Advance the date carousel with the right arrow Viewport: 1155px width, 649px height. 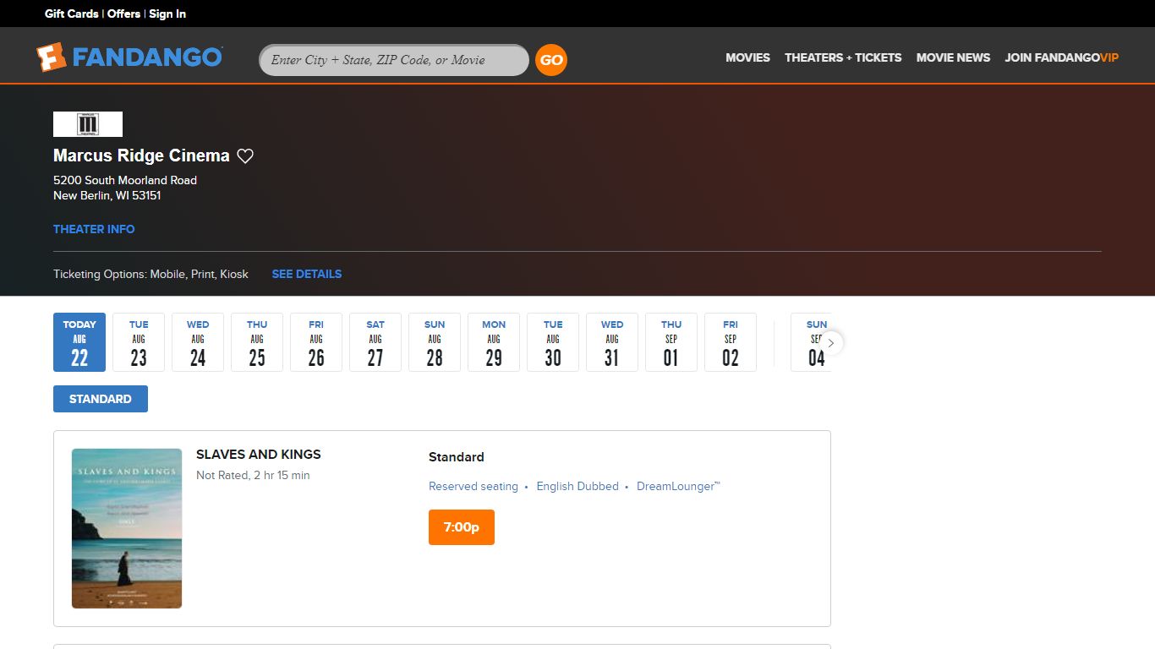pos(830,343)
